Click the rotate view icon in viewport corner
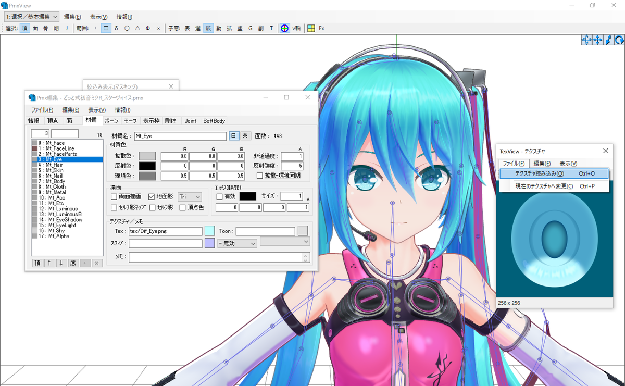The width and height of the screenshot is (625, 386). tap(619, 40)
